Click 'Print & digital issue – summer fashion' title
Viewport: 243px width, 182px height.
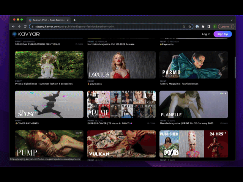pyautogui.click(x=44, y=84)
